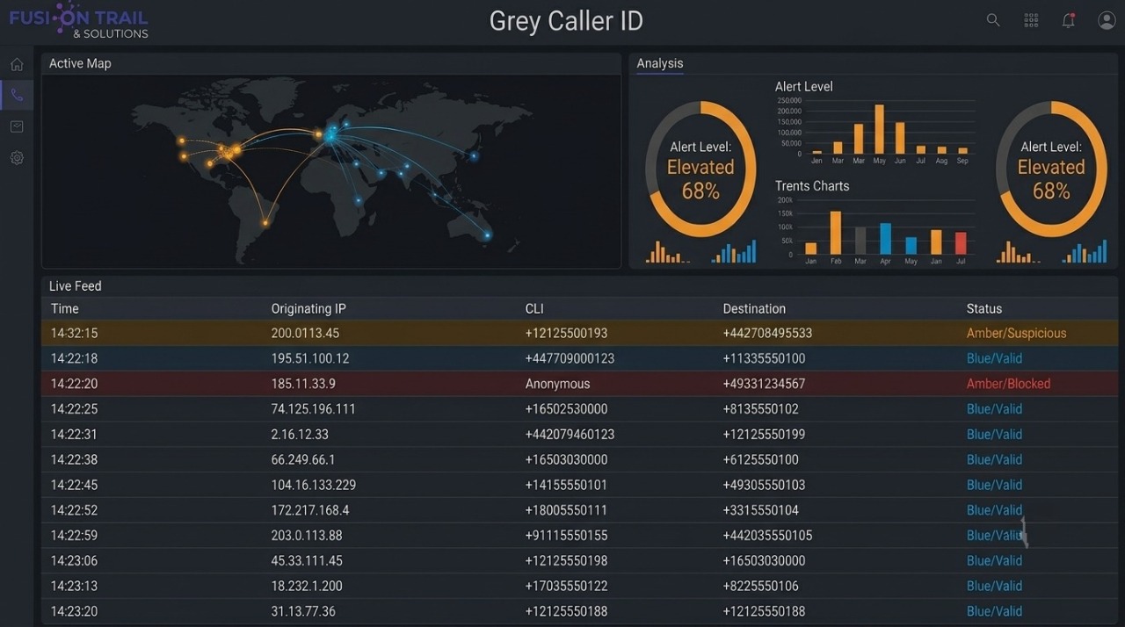The width and height of the screenshot is (1125, 627).
Task: Select the 14:32:15 time cell
Action: click(x=75, y=334)
